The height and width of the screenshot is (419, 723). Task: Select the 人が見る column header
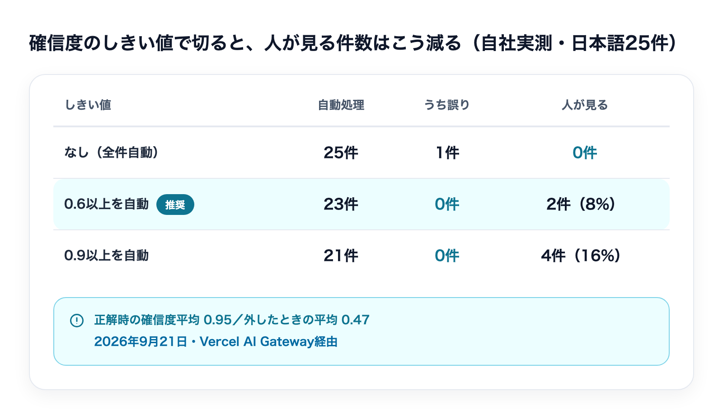(585, 105)
